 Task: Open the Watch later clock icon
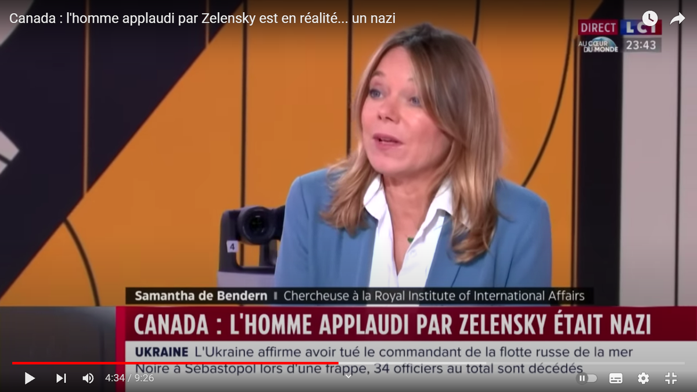(649, 19)
